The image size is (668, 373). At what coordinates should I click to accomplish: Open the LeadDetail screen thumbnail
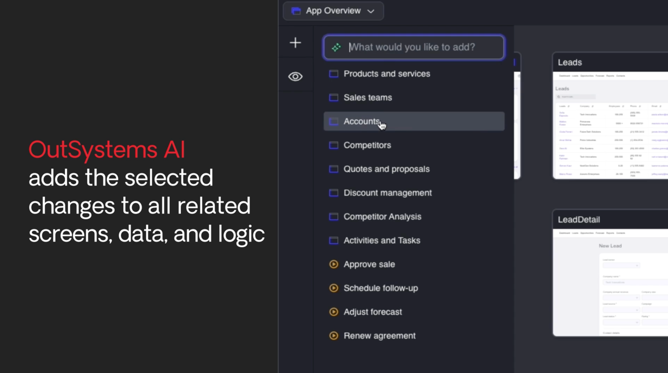[x=610, y=280]
